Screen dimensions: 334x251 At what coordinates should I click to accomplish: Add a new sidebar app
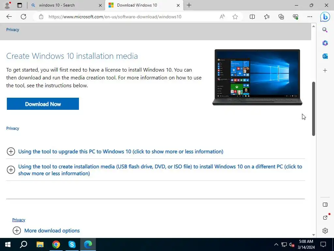[325, 71]
